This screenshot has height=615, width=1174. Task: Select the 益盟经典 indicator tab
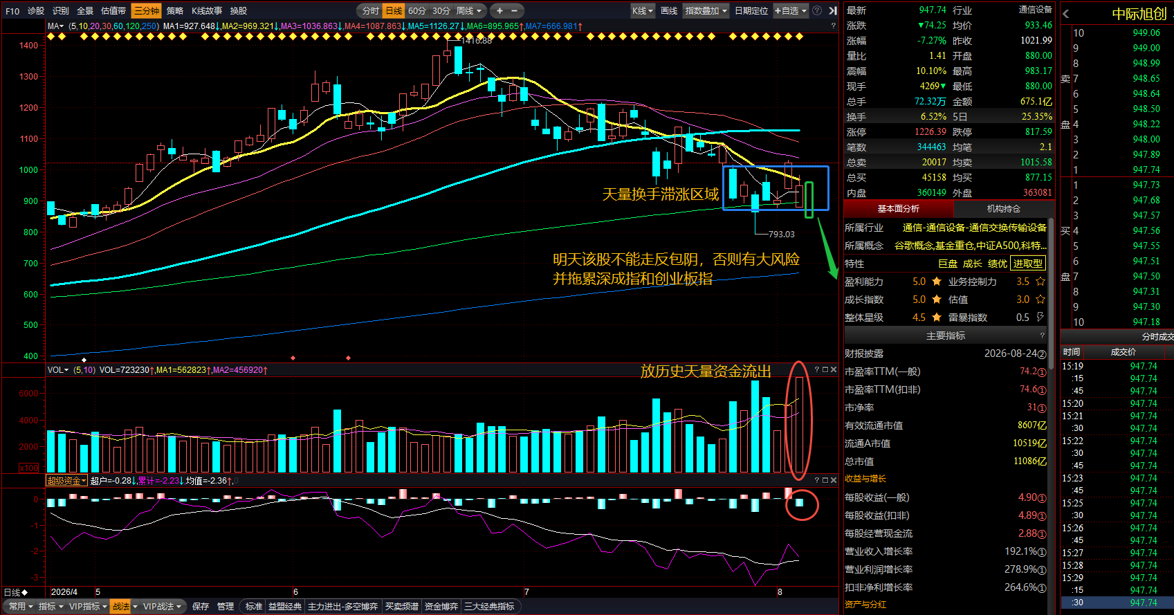pos(285,607)
